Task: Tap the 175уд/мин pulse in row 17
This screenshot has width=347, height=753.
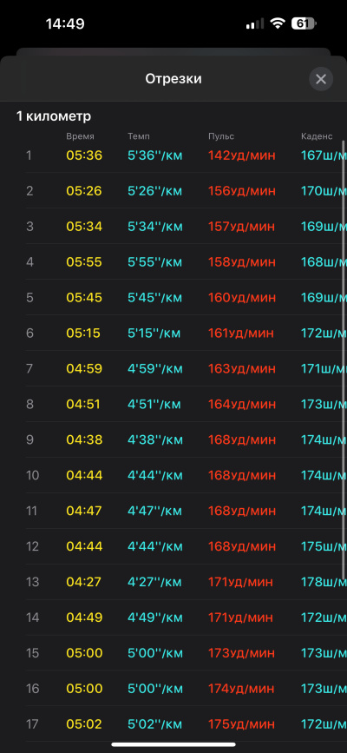Action: [242, 723]
